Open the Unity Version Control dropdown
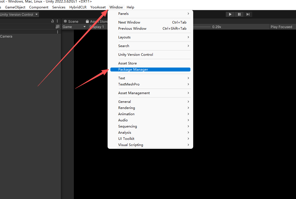This screenshot has width=296, height=199. pos(19,15)
